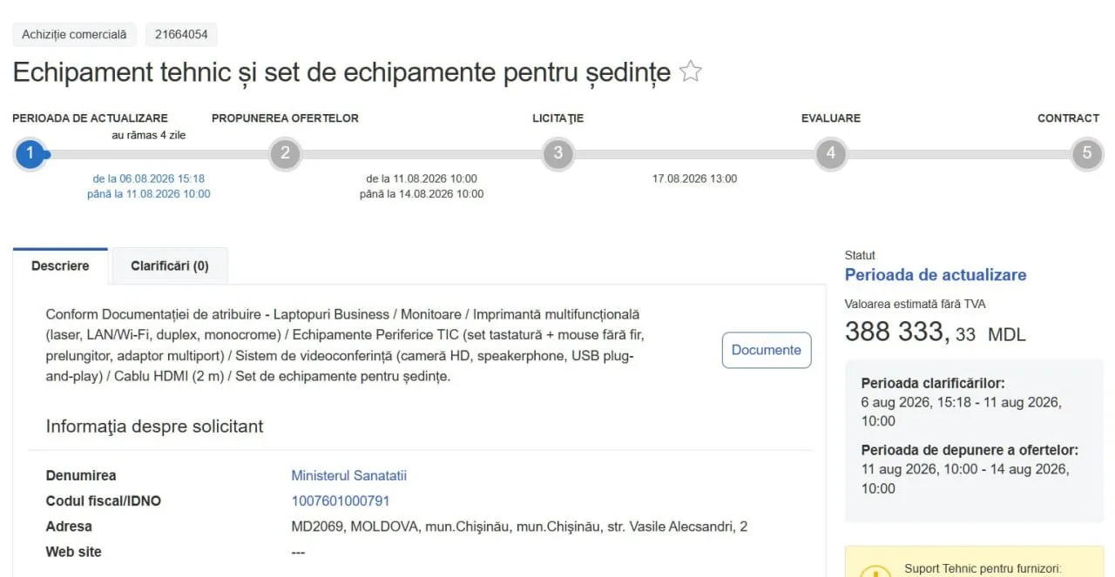Select step 3 circle, Licitație
Image resolution: width=1115 pixels, height=577 pixels.
[x=557, y=154]
